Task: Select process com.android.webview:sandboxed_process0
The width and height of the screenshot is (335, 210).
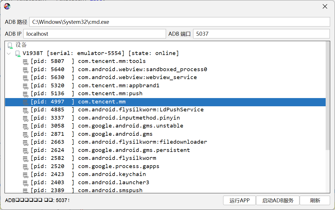Action: (119, 69)
